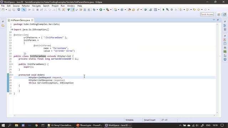Viewport: 228px width, 128px height.
Task: Click the editor vertical scroll down arrow
Action: click(217, 112)
